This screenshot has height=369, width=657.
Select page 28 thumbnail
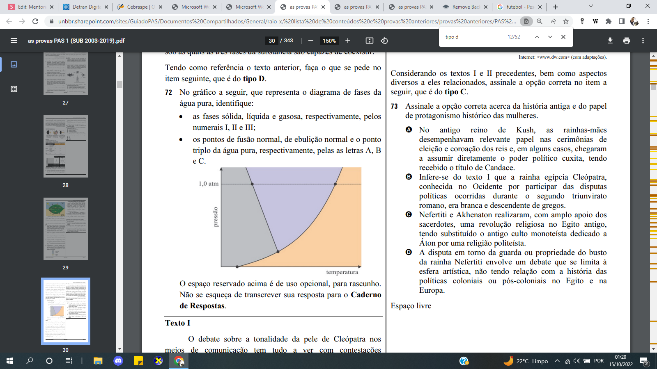coord(66,146)
